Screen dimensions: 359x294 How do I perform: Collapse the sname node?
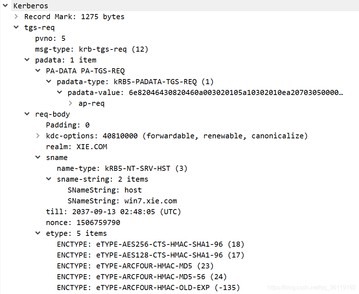tap(38, 157)
